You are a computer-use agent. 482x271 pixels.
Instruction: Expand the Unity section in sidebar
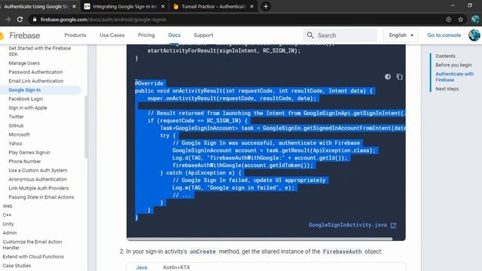[8, 224]
